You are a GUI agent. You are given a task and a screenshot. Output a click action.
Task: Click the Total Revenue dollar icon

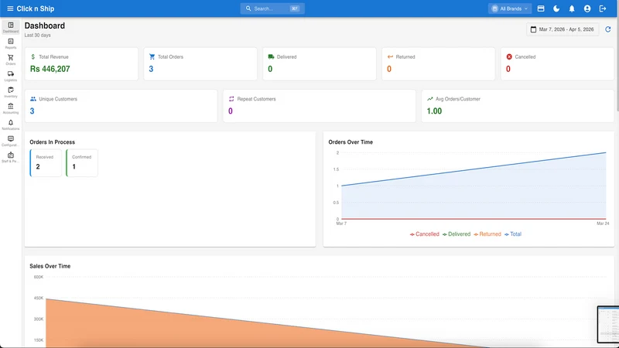[x=33, y=56]
